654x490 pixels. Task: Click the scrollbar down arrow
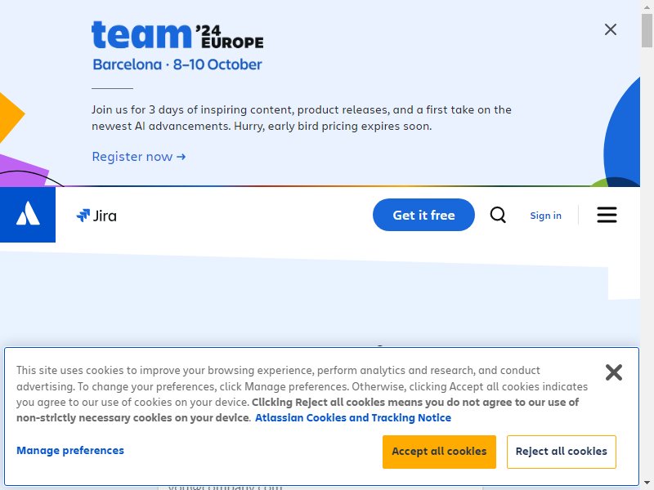tap(647, 484)
